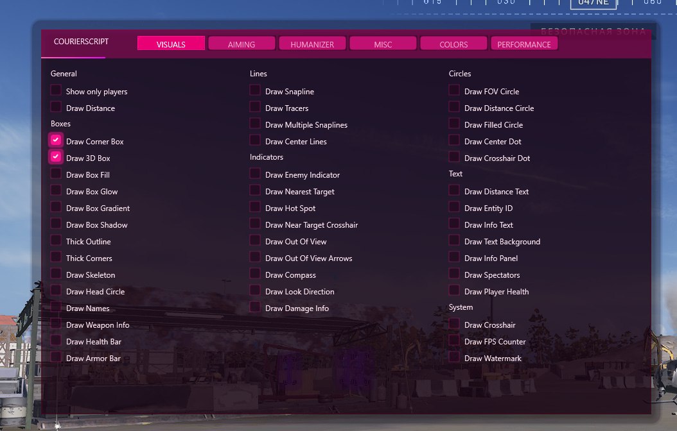Check the Draw Names option
677x431 pixels.
[x=56, y=307]
